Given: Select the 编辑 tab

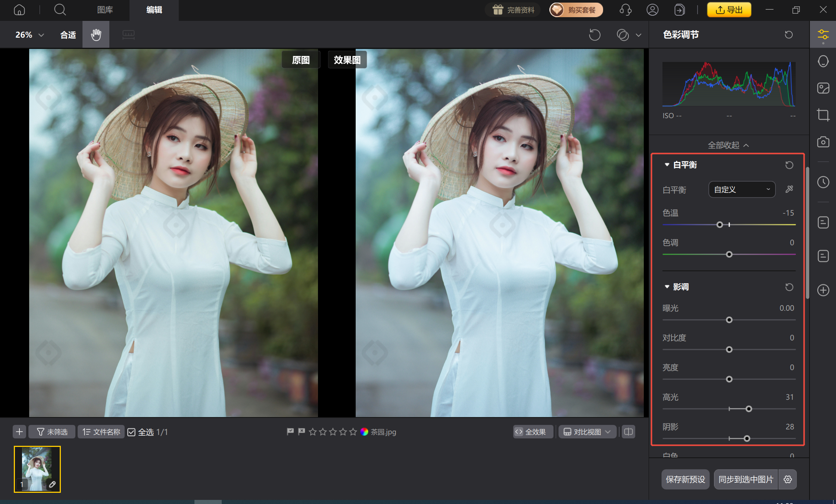Looking at the screenshot, I should [x=154, y=10].
